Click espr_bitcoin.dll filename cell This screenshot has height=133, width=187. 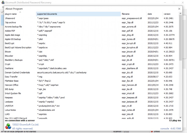click(x=128, y=52)
